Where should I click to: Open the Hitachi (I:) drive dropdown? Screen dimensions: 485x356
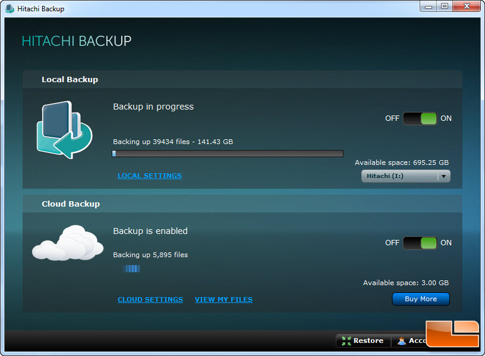pos(406,176)
